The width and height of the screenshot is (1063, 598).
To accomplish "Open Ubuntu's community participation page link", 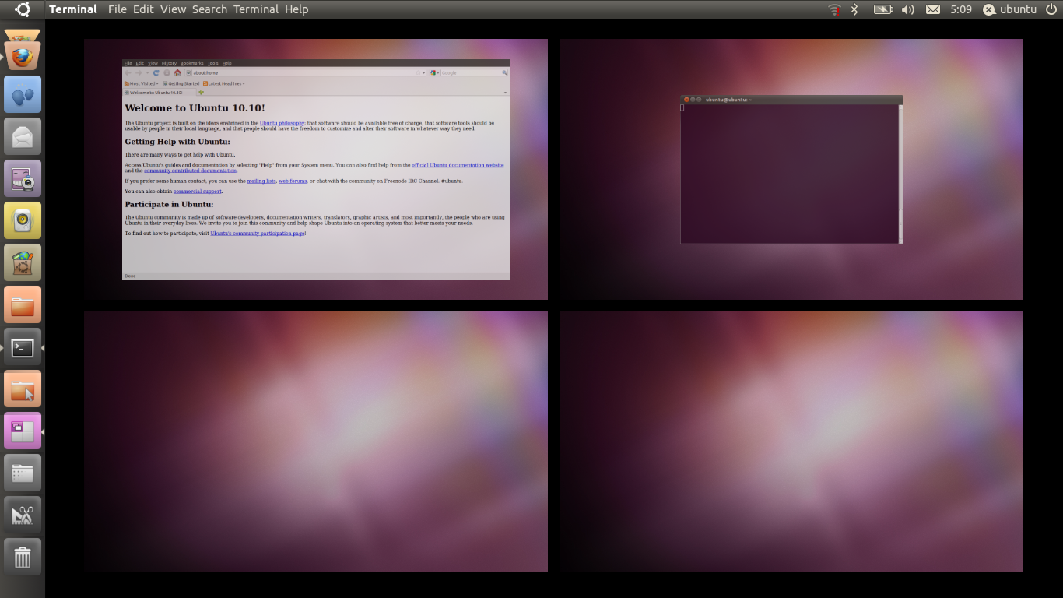I will coord(258,233).
